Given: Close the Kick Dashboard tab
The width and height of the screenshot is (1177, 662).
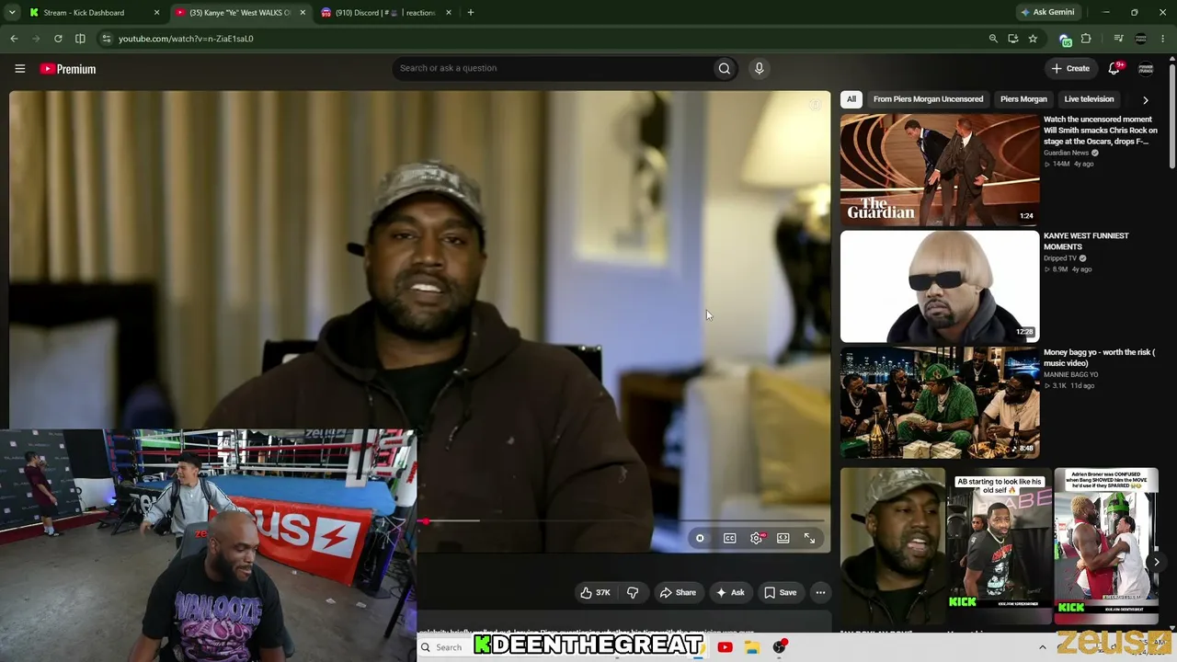Looking at the screenshot, I should [x=156, y=13].
